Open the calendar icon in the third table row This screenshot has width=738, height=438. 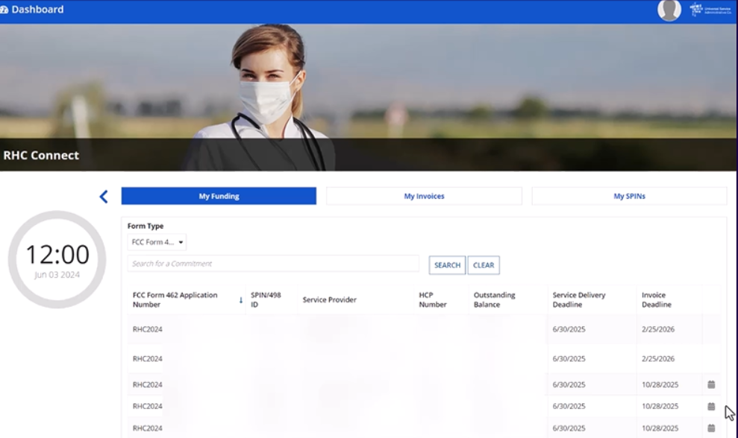coord(711,384)
